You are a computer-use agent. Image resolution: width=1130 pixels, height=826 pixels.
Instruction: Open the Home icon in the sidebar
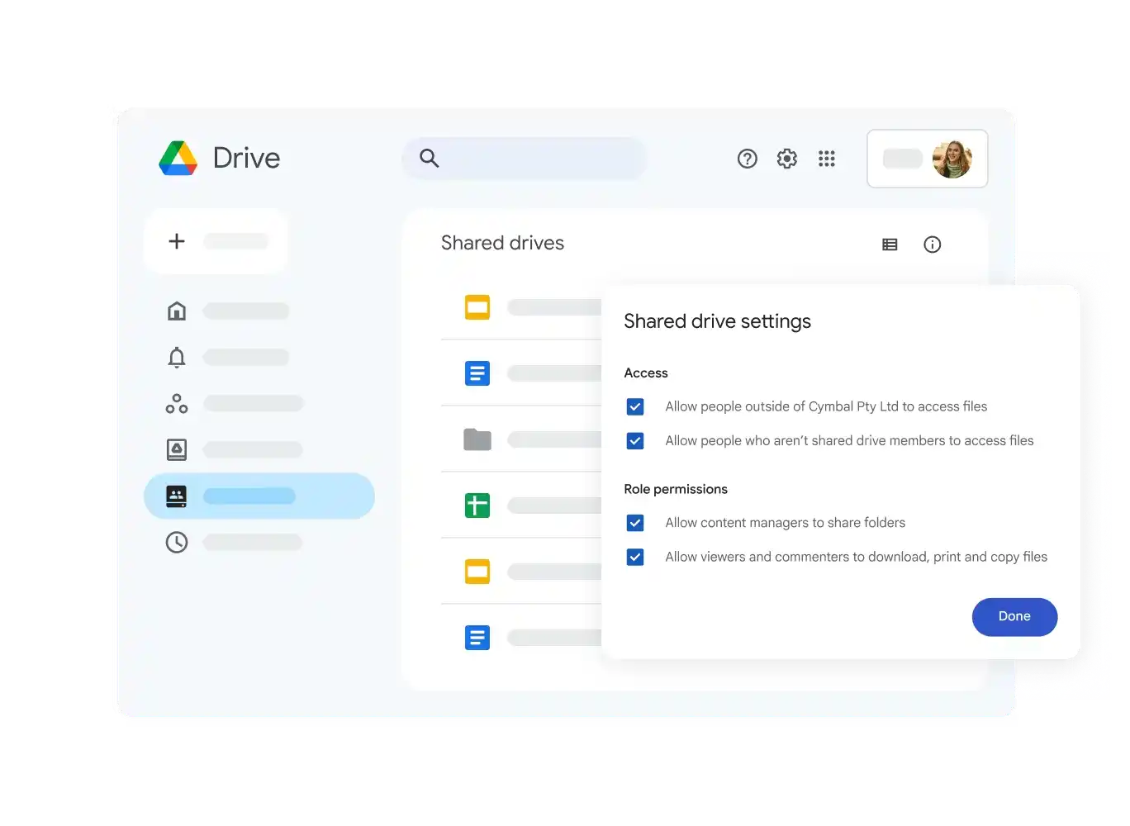[176, 311]
